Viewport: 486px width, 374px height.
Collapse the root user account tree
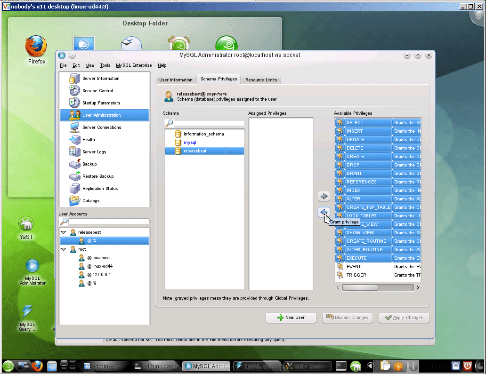(x=64, y=249)
